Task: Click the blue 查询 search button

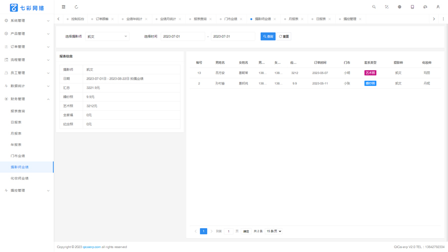Action: click(268, 36)
